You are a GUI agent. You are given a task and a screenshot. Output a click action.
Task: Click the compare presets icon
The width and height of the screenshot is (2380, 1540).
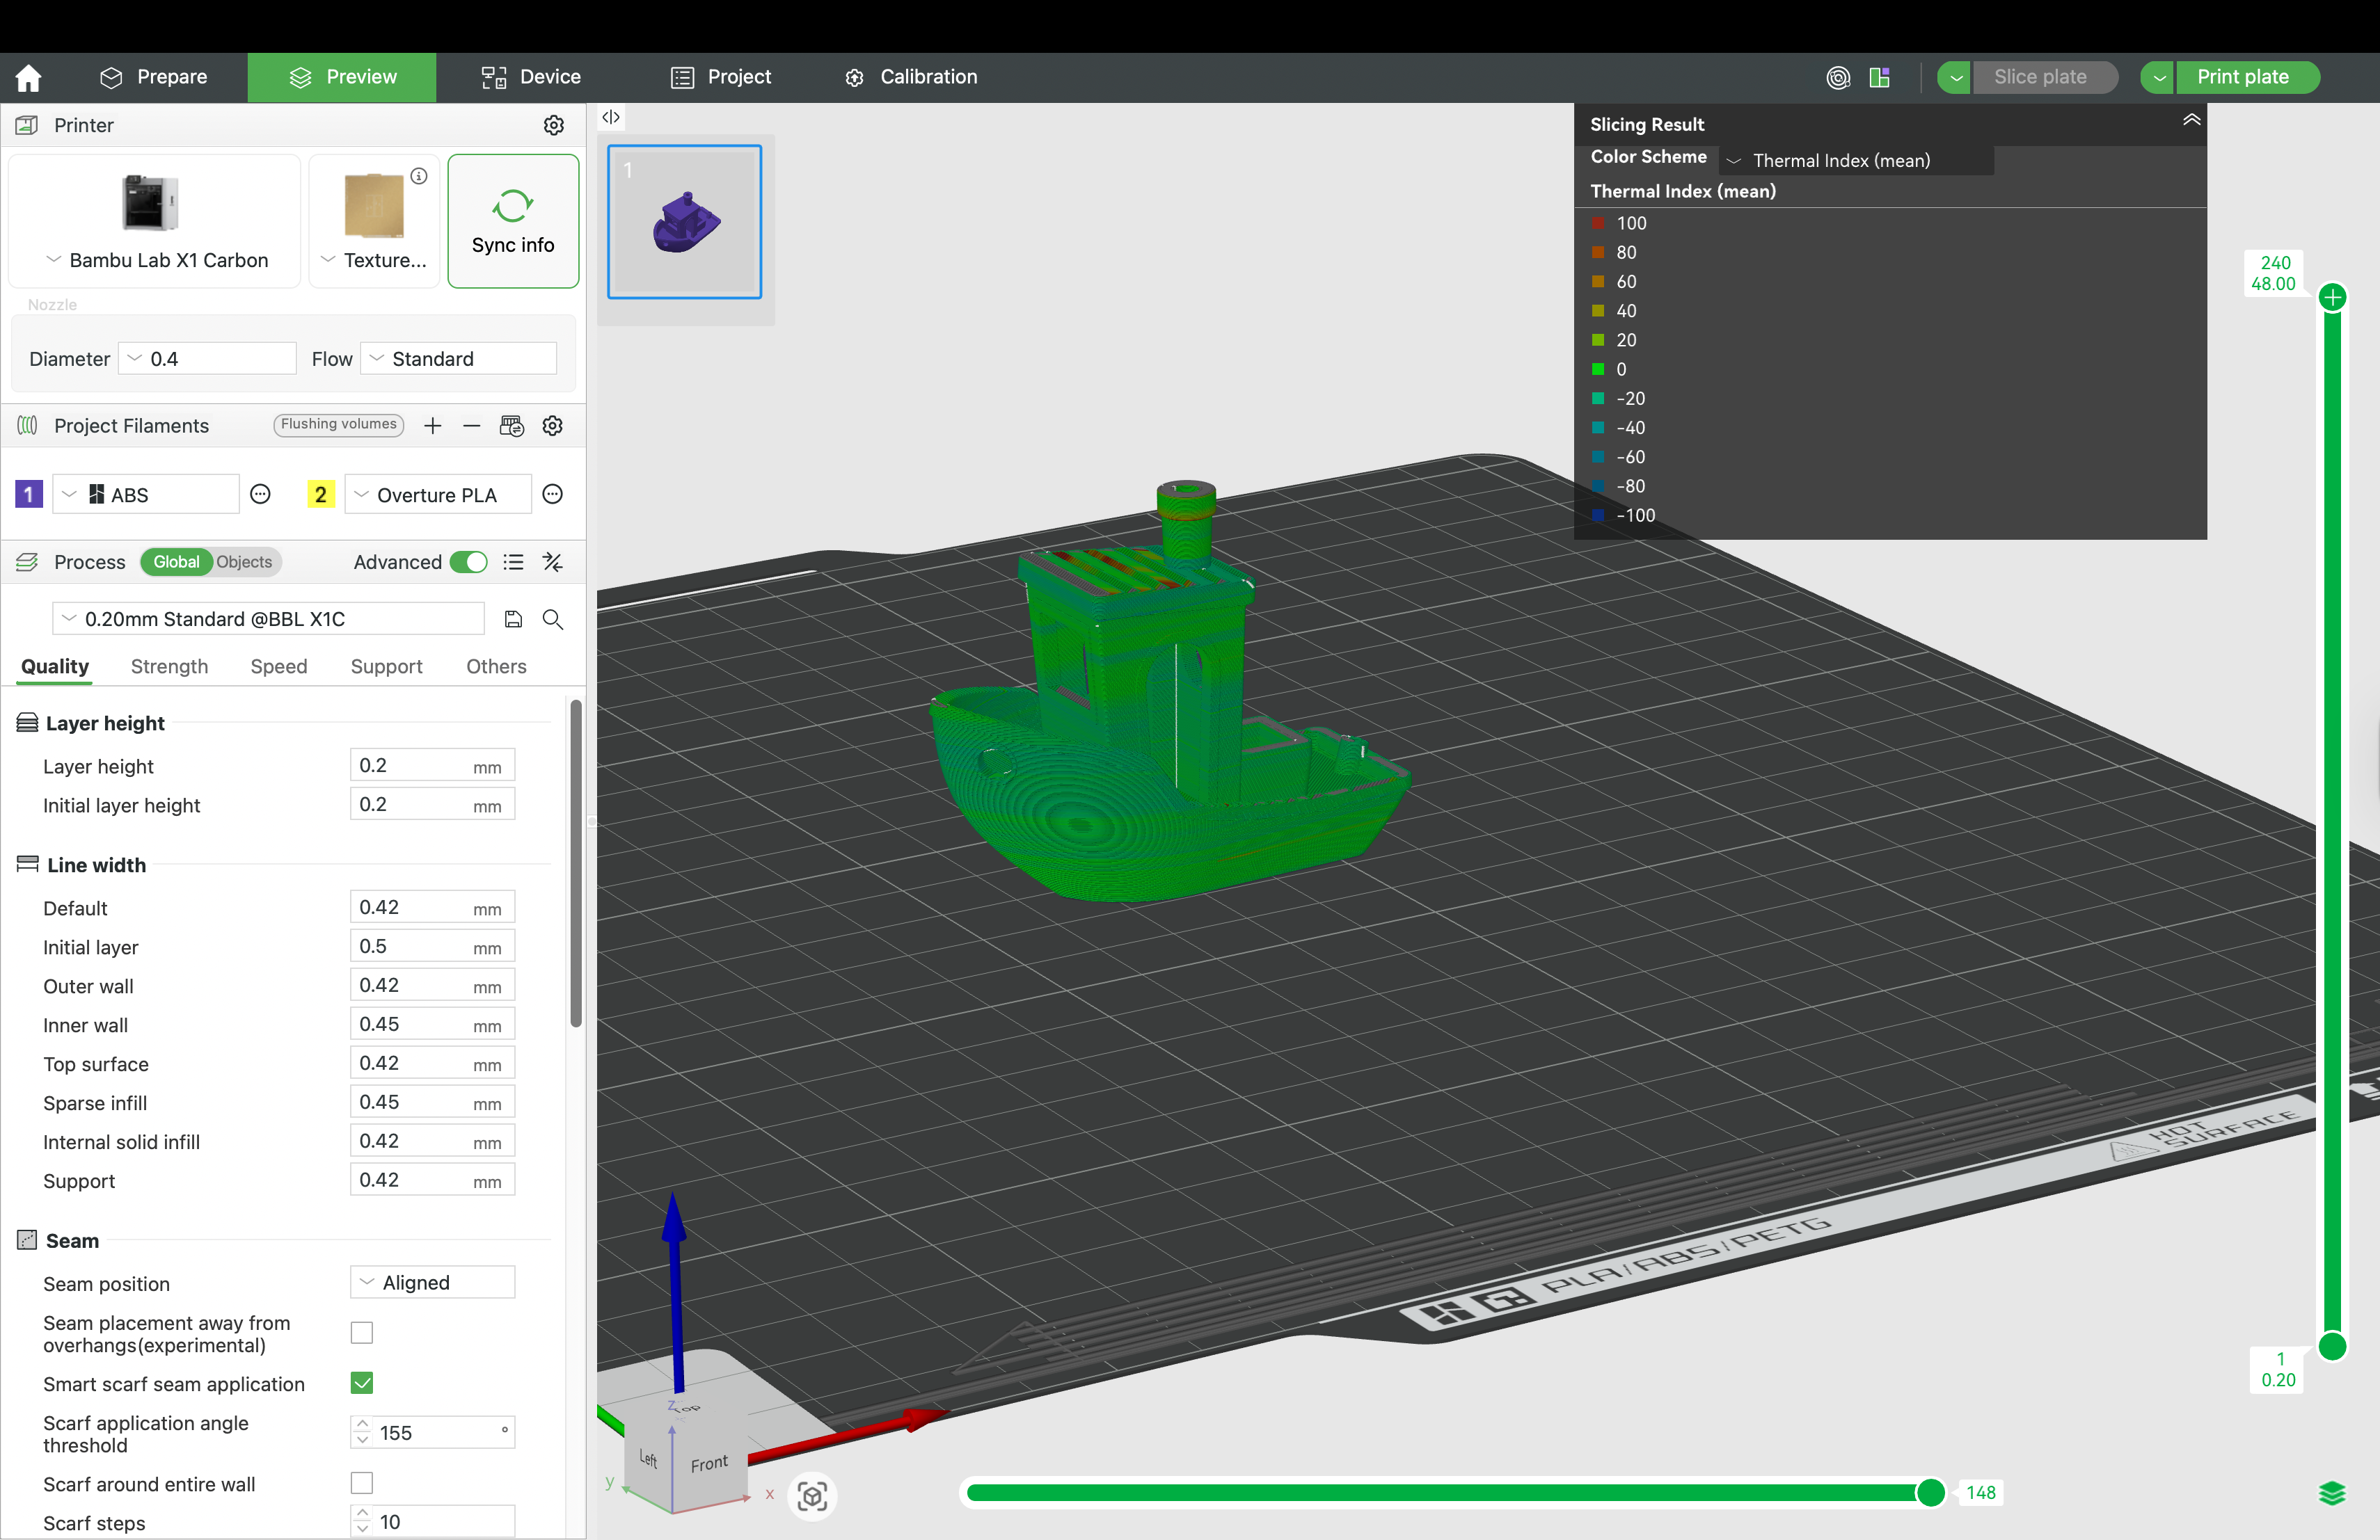[x=552, y=561]
